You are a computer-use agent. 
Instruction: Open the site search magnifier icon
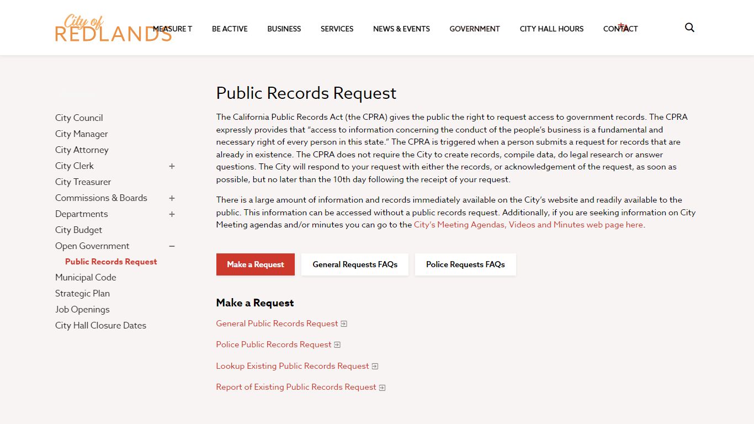(x=689, y=28)
